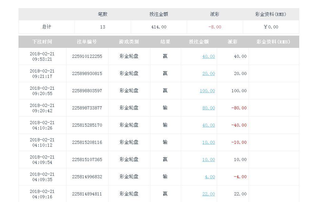
Task: Click the 10.00 link for bet 225815107365
Action: click(208, 159)
